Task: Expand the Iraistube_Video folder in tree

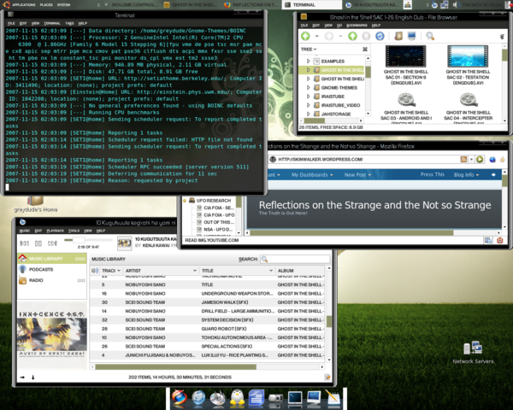Action: click(x=308, y=105)
